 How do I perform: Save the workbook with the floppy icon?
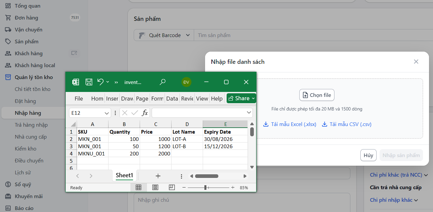click(89, 82)
